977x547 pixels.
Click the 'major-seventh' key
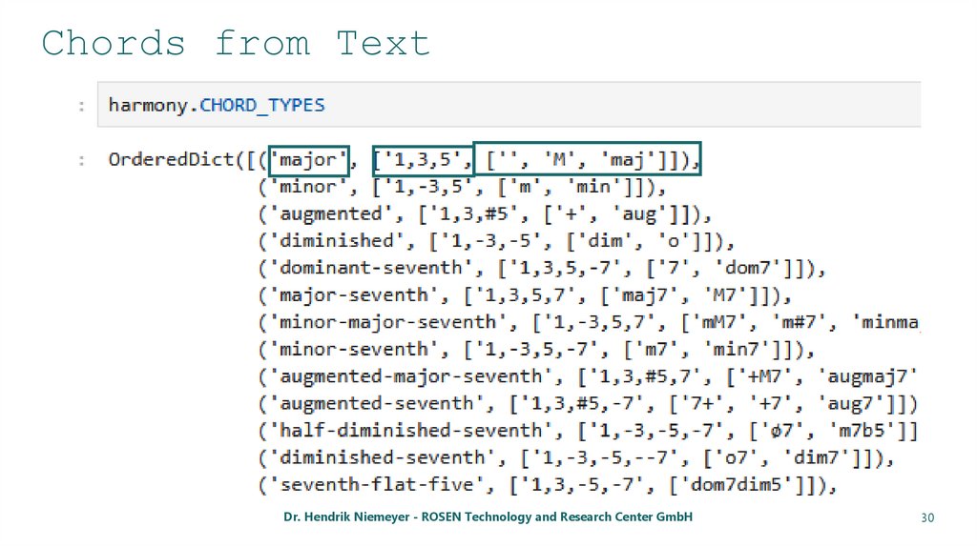coord(354,295)
